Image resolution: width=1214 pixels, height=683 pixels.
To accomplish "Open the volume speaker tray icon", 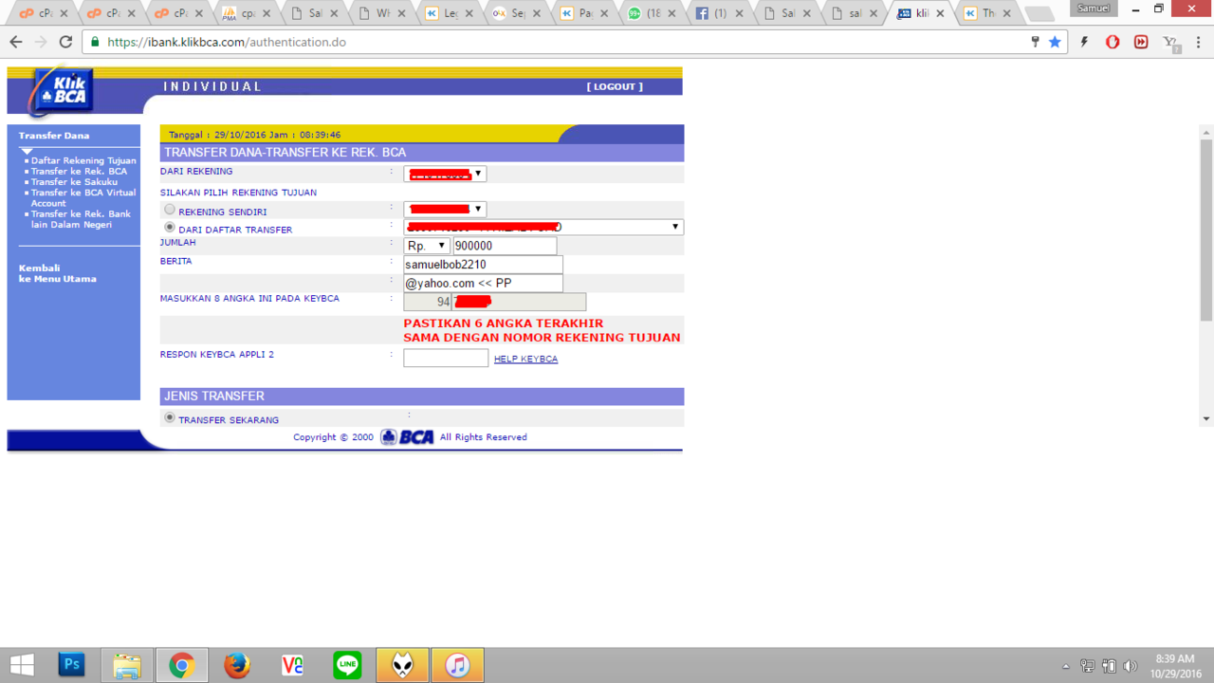I will (x=1130, y=666).
